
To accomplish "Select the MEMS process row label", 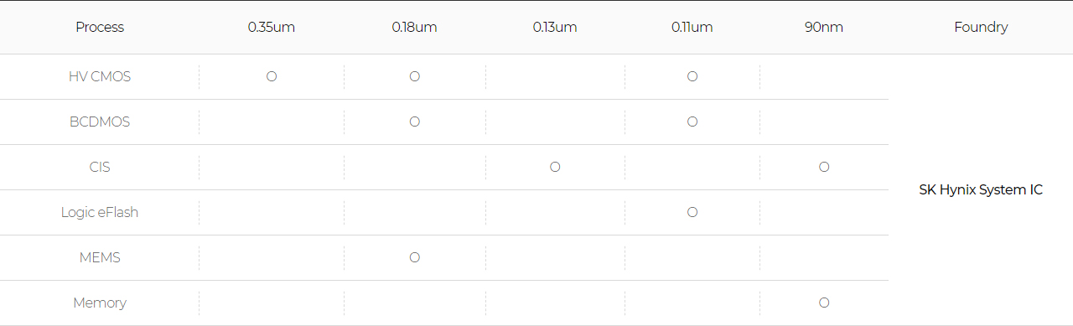I will pos(100,257).
